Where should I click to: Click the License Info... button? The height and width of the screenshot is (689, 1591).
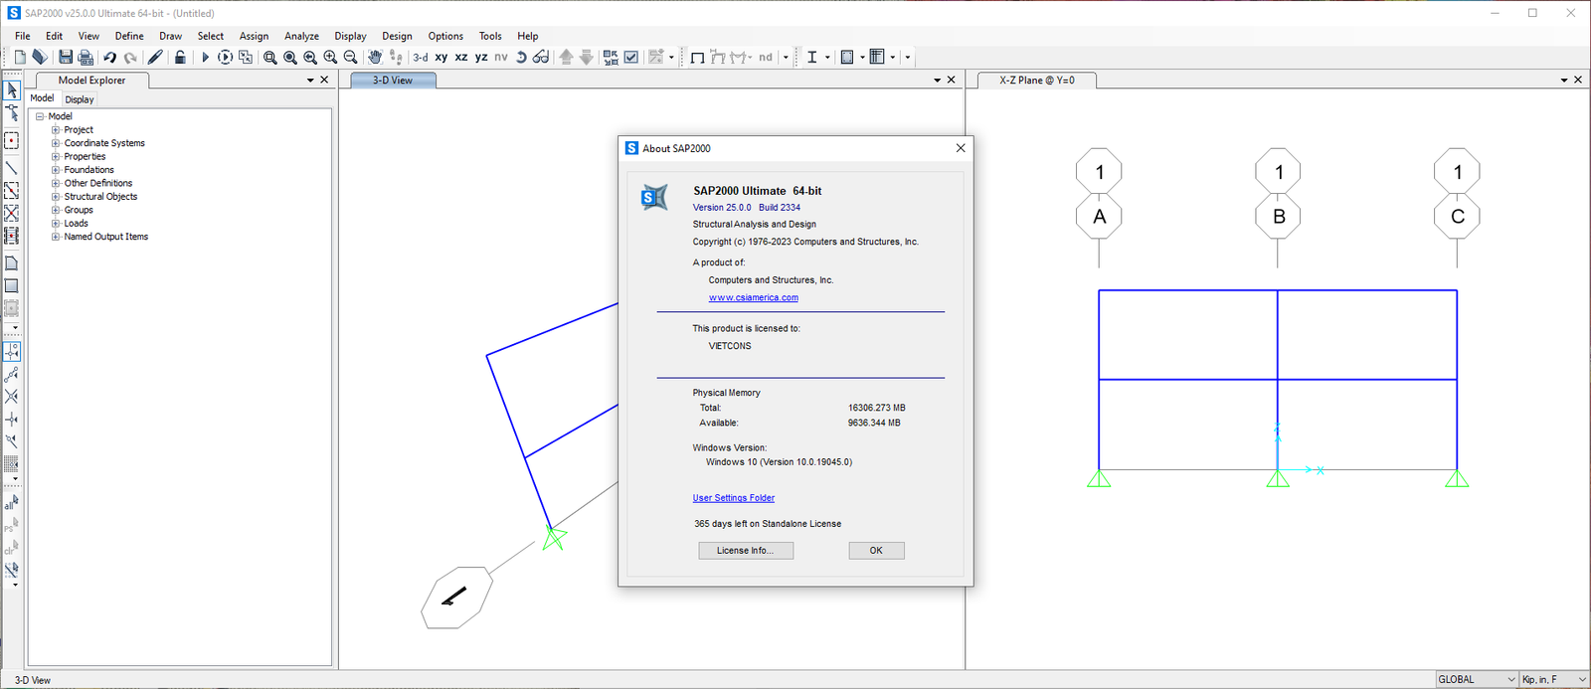coord(746,551)
